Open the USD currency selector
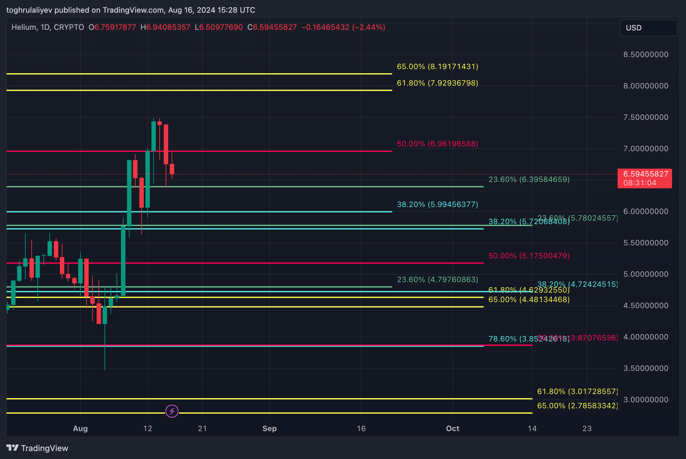The width and height of the screenshot is (686, 459). [x=648, y=28]
